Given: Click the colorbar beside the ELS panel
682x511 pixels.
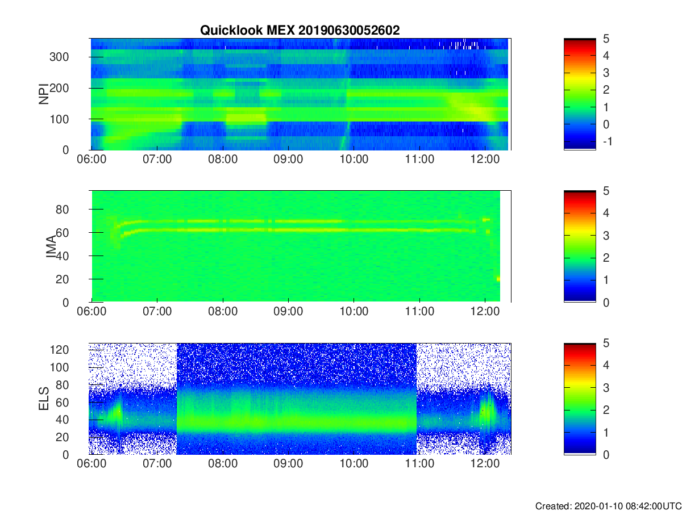Looking at the screenshot, I should tap(580, 399).
